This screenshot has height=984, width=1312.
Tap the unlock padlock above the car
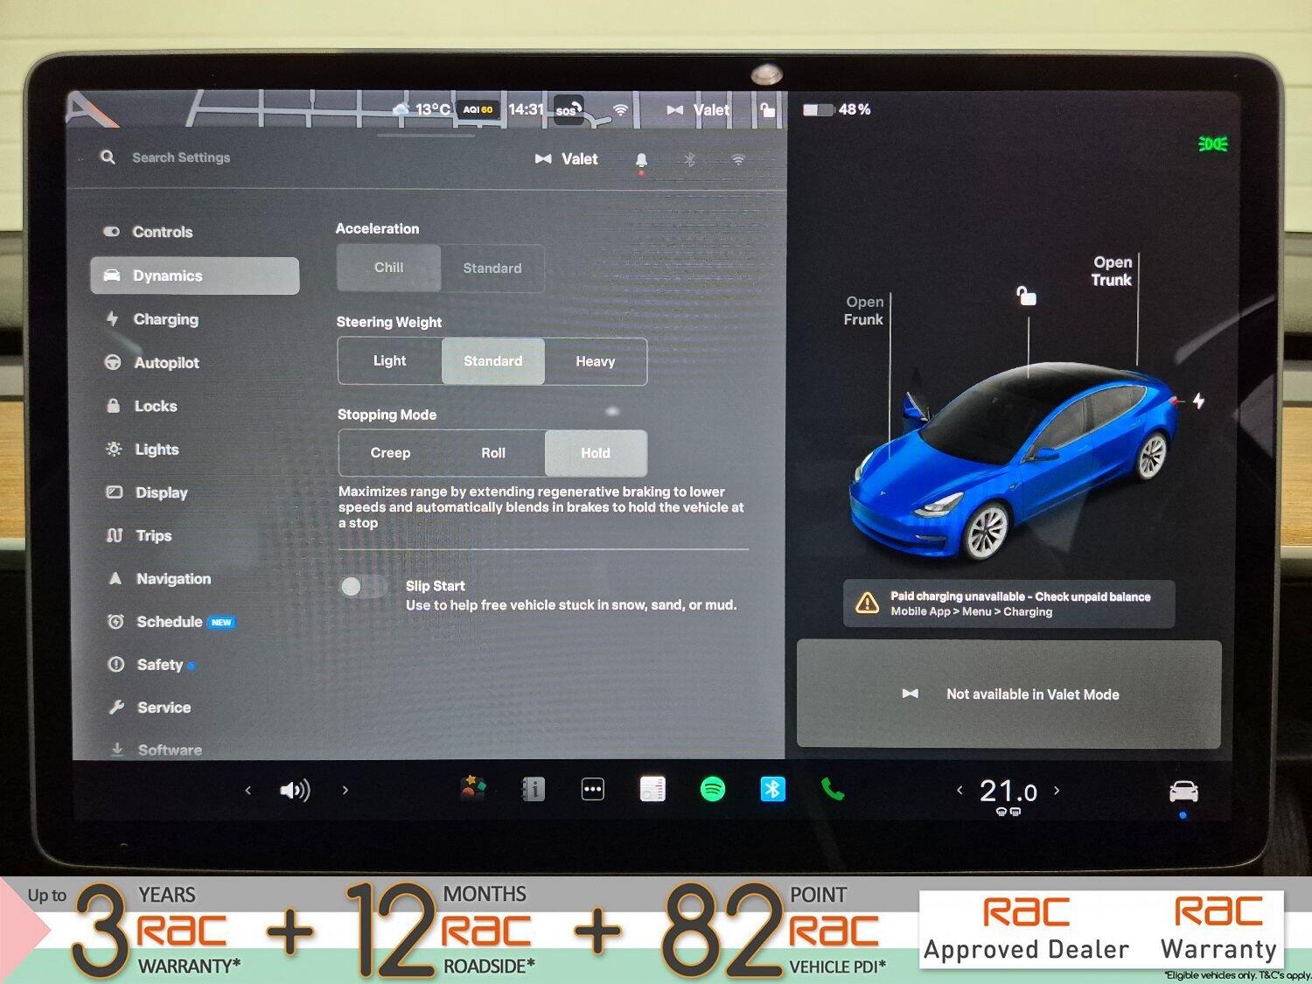1026,296
